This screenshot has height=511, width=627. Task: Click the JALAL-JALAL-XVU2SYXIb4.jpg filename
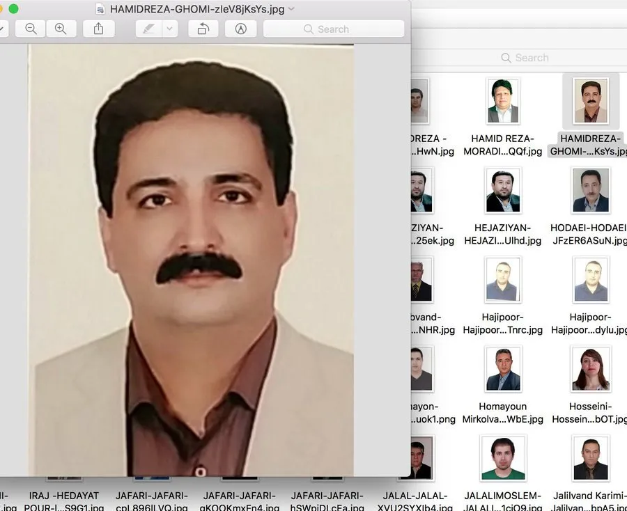pos(415,501)
